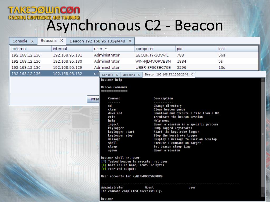Sort by the computer column header

coord(155,49)
